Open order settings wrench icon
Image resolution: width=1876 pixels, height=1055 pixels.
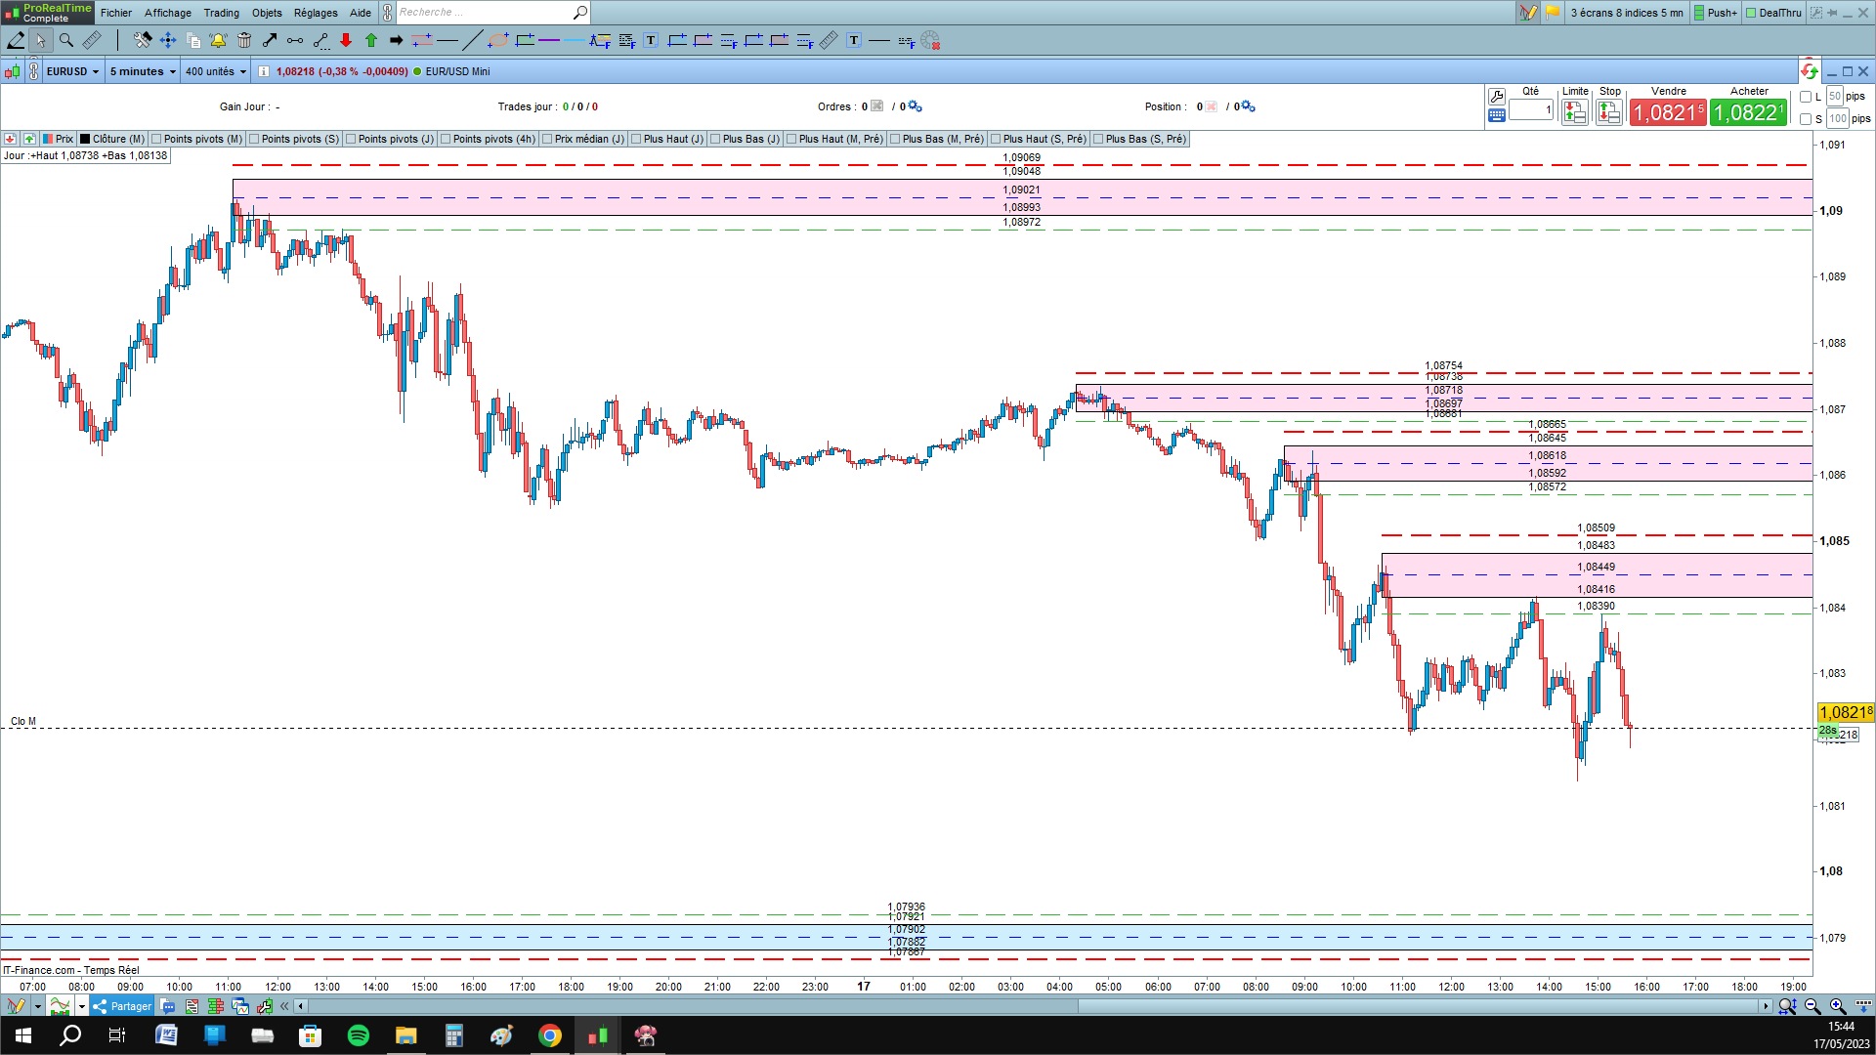(1496, 96)
